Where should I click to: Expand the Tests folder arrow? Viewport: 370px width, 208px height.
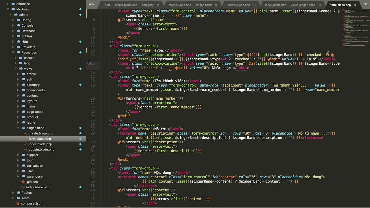(x=13, y=198)
